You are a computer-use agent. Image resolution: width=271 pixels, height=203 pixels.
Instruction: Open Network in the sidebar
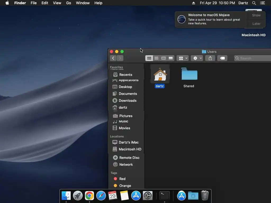tap(126, 164)
